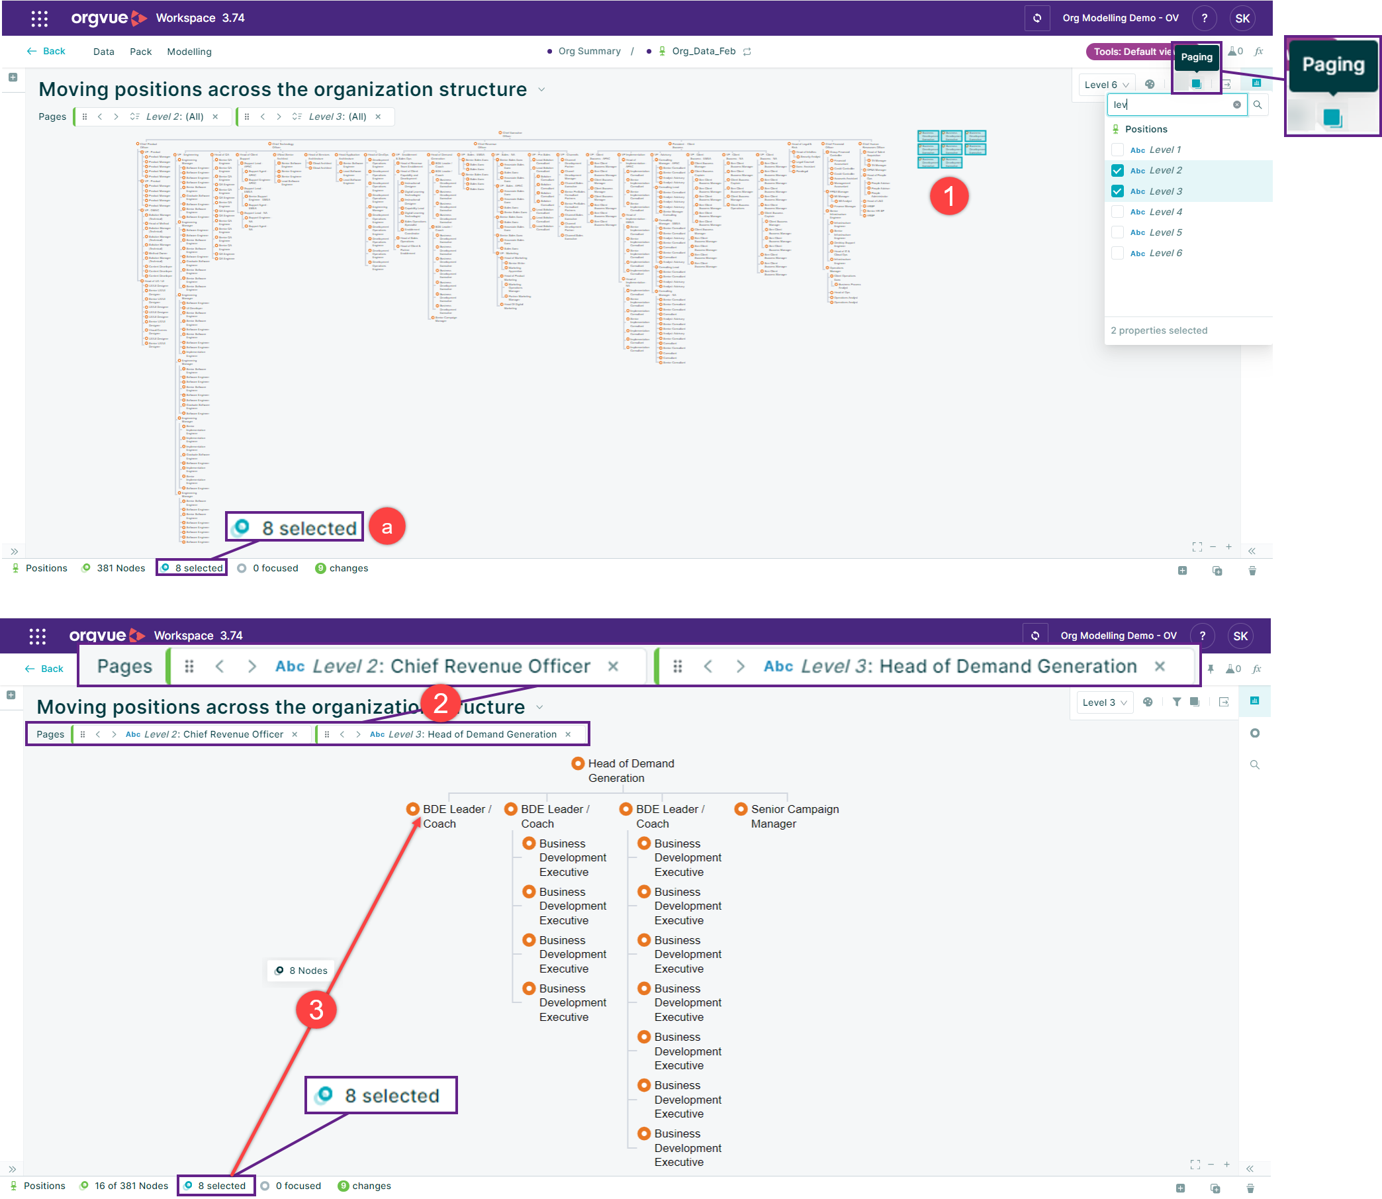1382x1199 pixels.
Task: Click Back link in lower screenshot
Action: pyautogui.click(x=44, y=669)
